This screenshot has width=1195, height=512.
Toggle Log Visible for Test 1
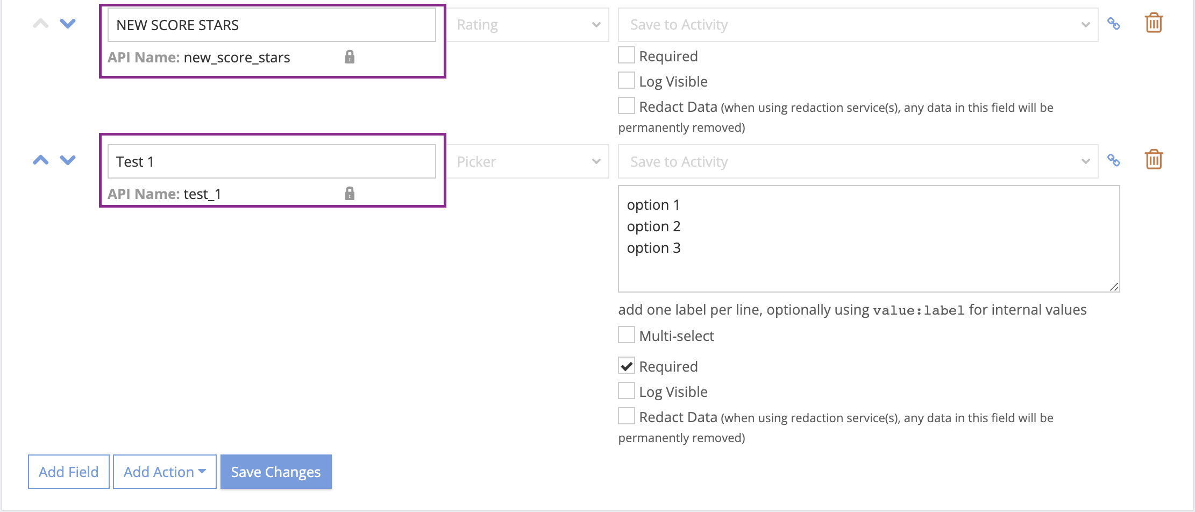627,391
